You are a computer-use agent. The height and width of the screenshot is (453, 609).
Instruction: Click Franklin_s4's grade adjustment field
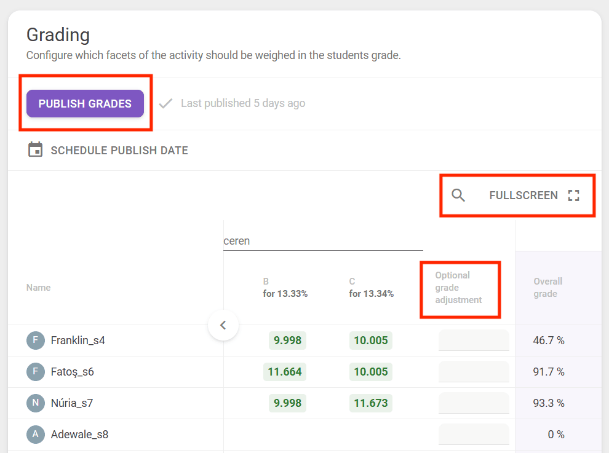[474, 340]
